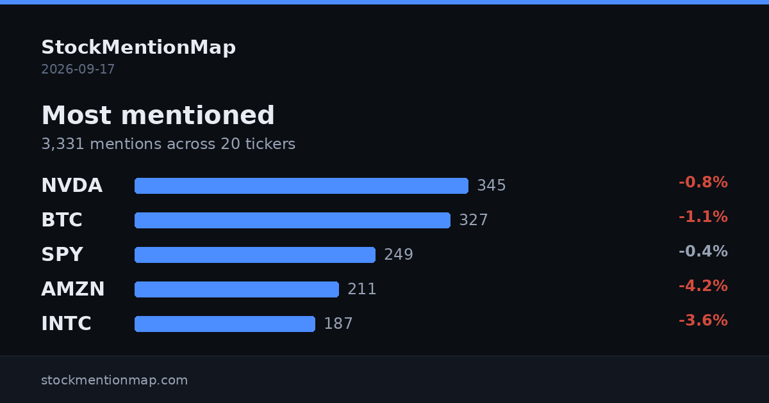Select the BTC ticker label
The width and height of the screenshot is (769, 403).
pos(62,220)
